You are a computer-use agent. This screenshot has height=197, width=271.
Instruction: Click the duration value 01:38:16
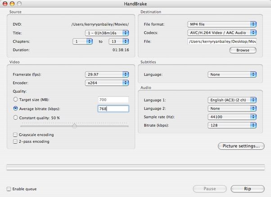[x=121, y=50]
